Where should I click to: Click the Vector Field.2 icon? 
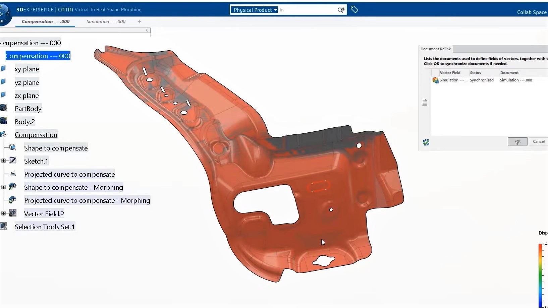pyautogui.click(x=13, y=213)
